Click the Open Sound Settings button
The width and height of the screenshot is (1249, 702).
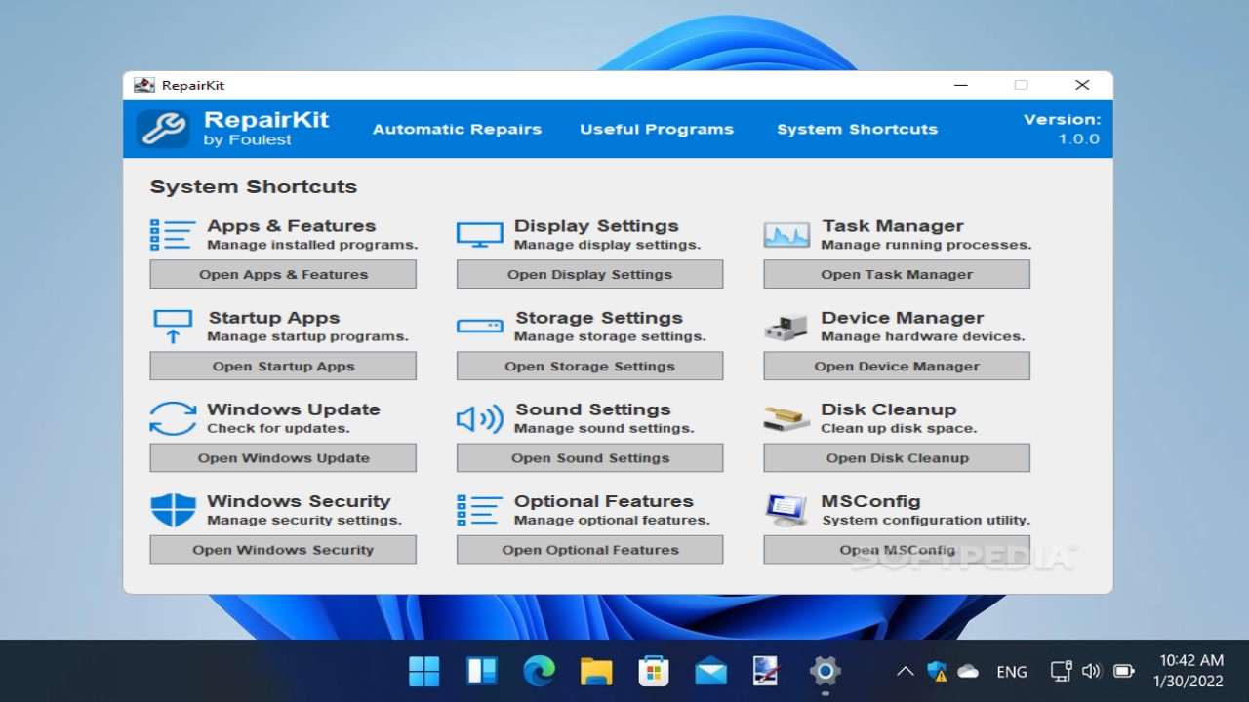click(589, 457)
